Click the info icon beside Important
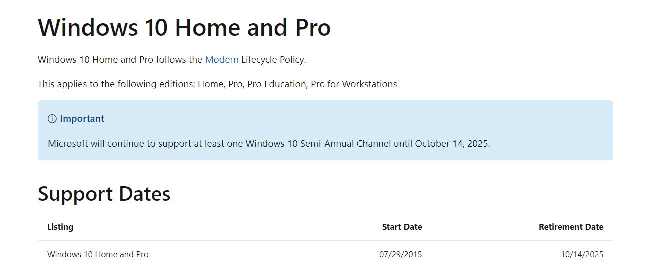The width and height of the screenshot is (649, 277). pyautogui.click(x=52, y=119)
